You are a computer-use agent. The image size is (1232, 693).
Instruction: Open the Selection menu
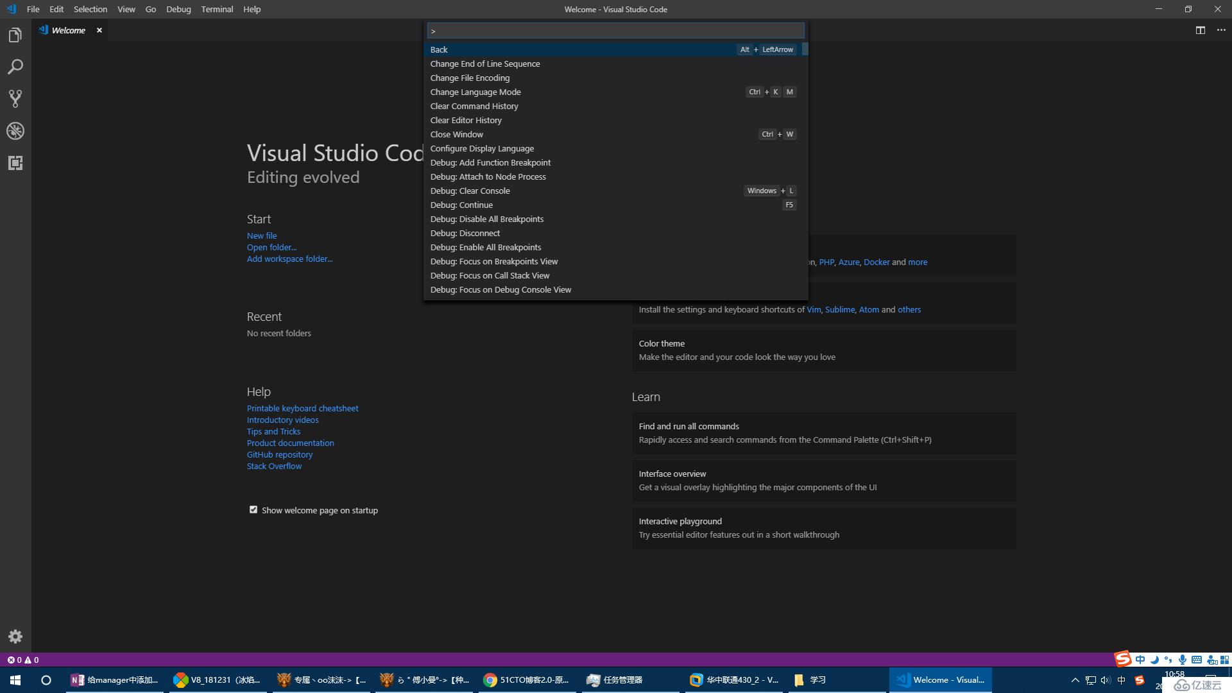point(90,9)
